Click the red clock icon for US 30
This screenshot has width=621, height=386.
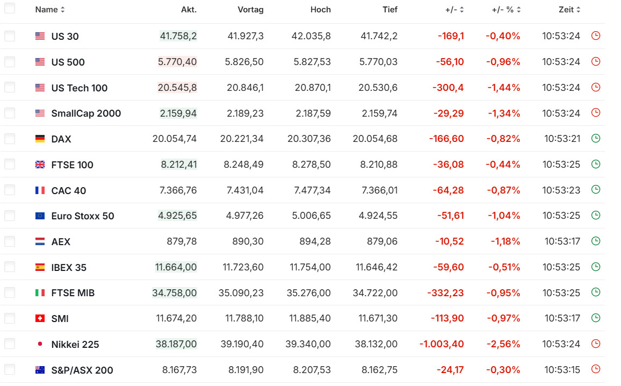click(595, 36)
